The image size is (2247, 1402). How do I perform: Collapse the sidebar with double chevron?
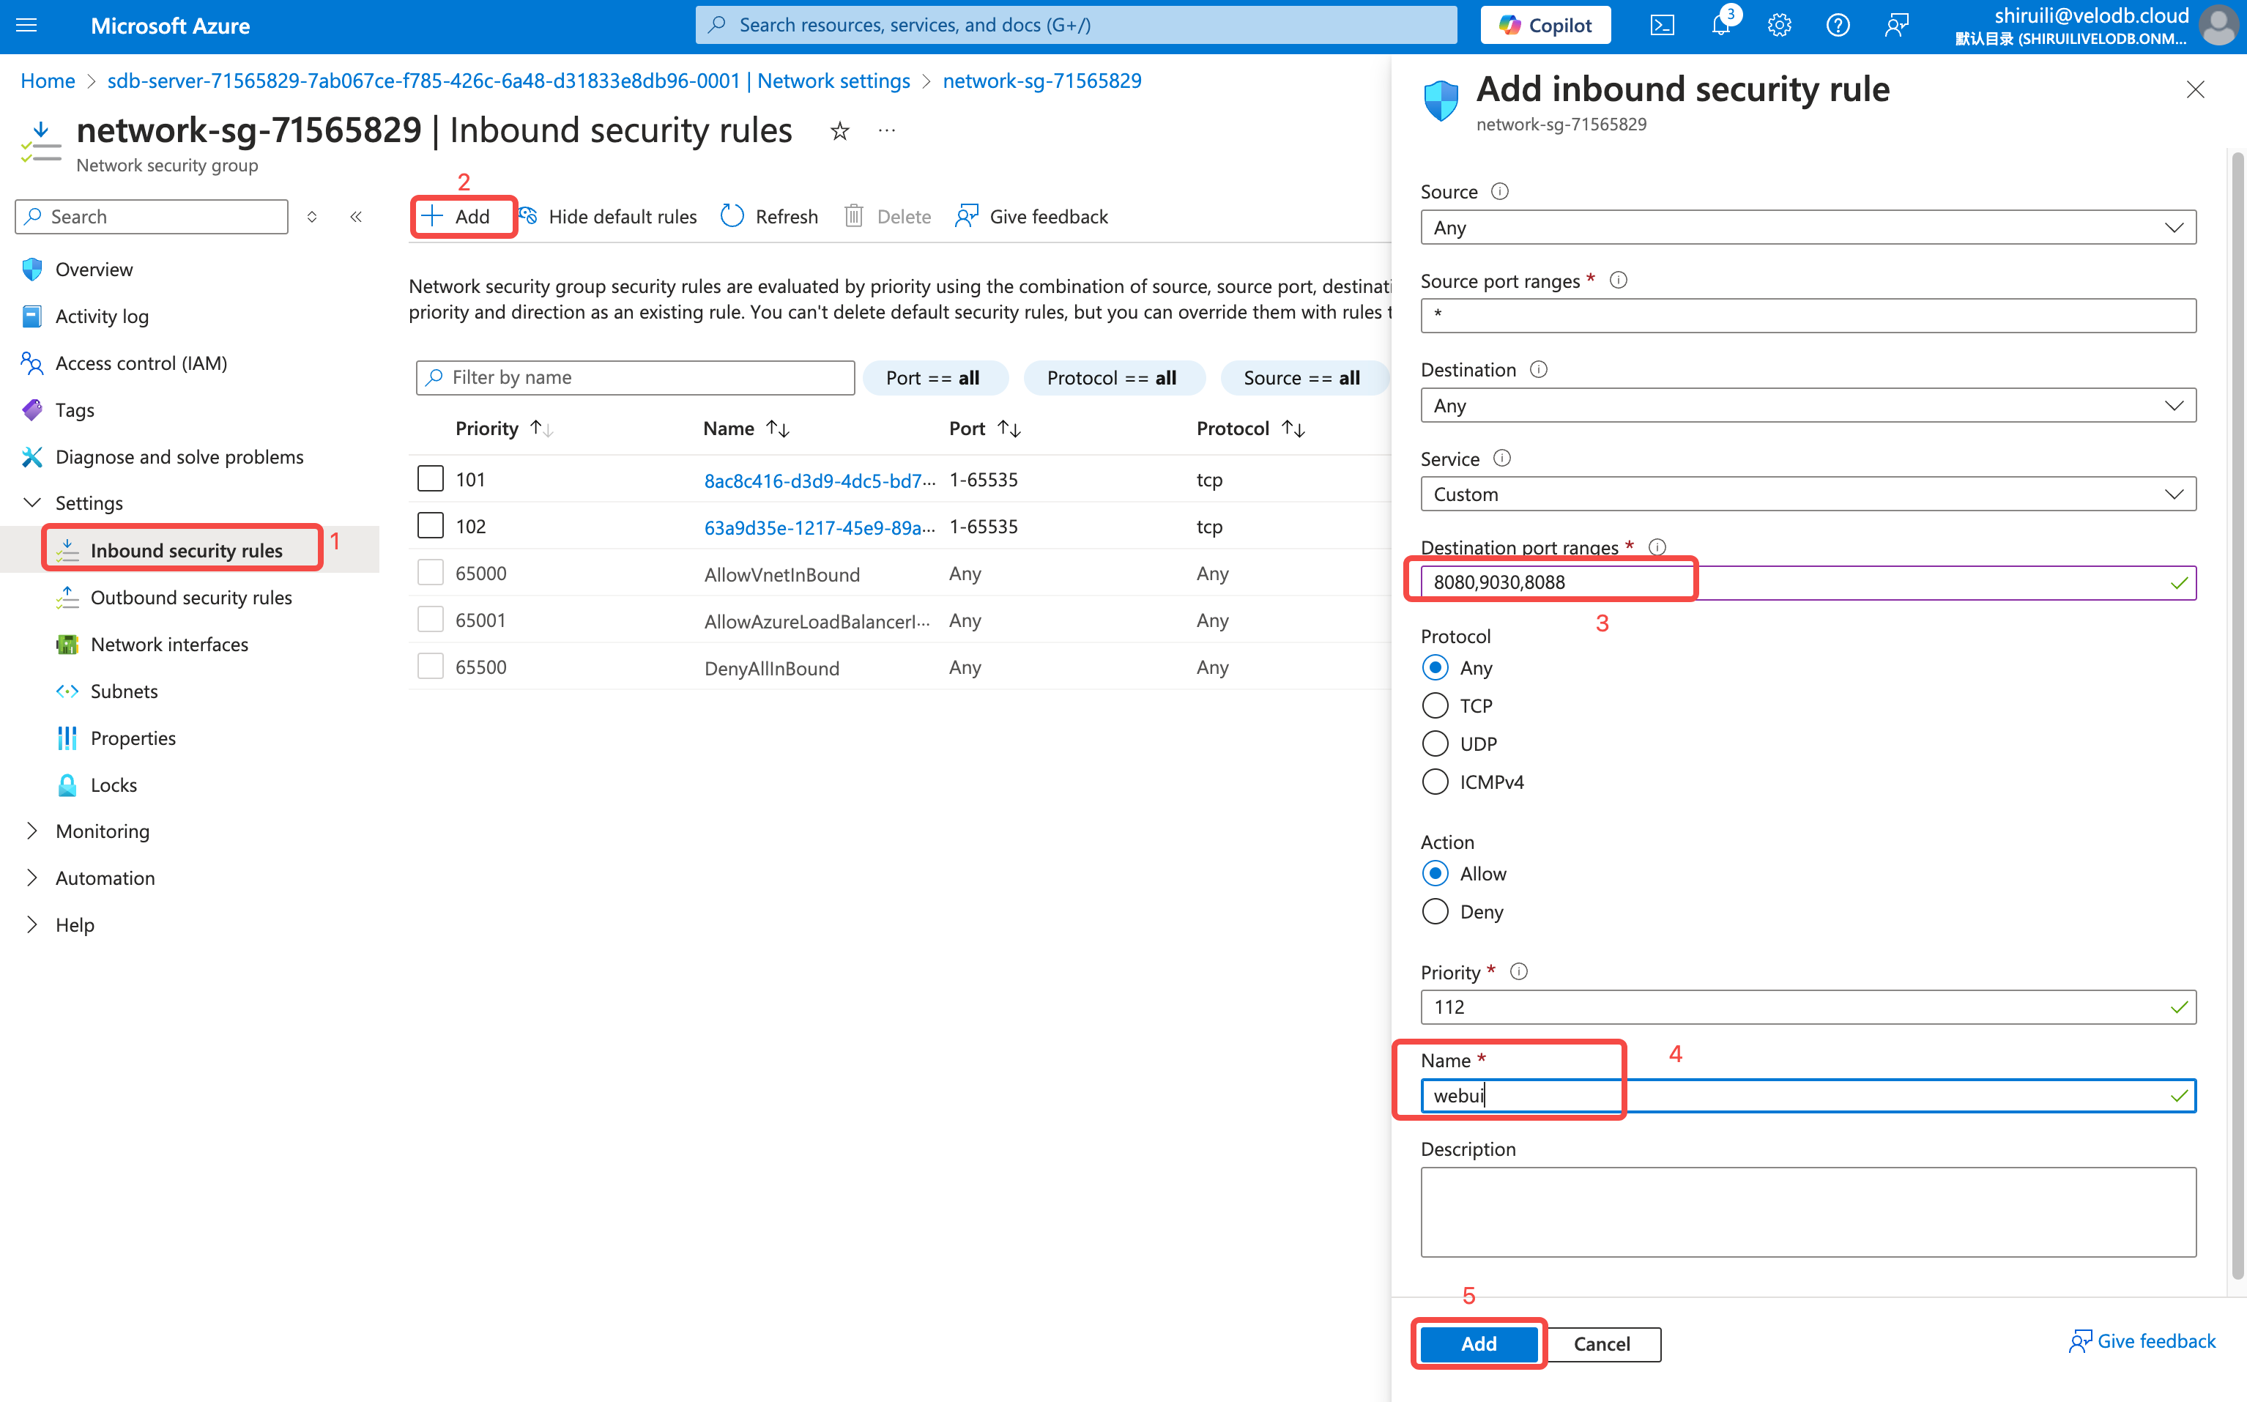356,216
